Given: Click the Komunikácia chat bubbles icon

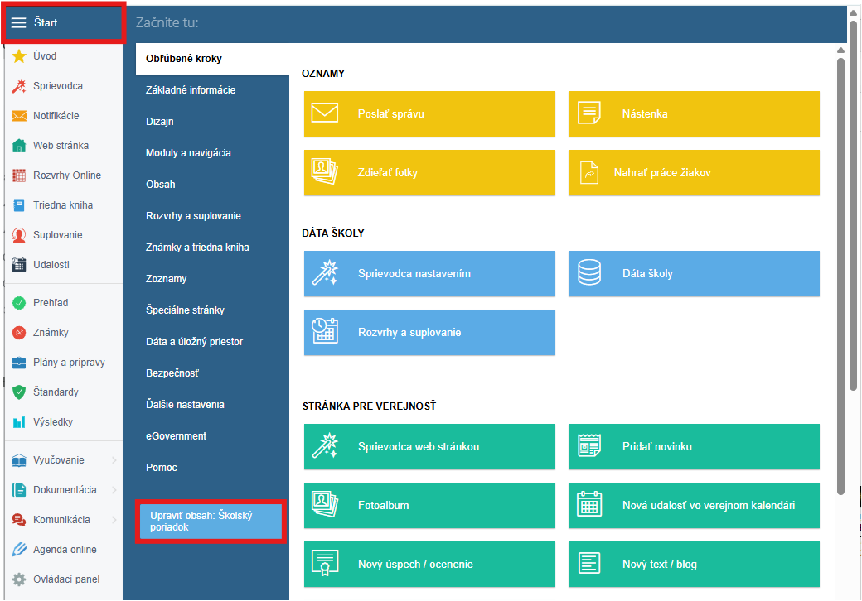Looking at the screenshot, I should [19, 520].
